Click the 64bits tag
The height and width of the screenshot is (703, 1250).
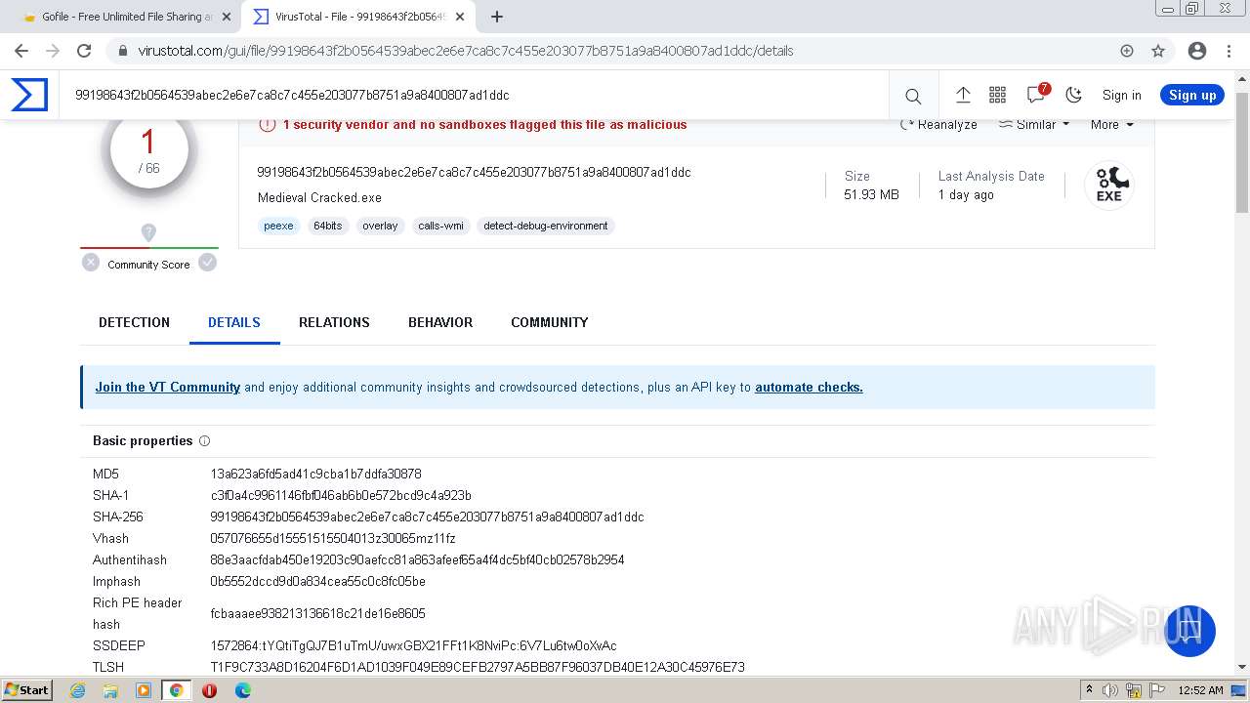(327, 226)
